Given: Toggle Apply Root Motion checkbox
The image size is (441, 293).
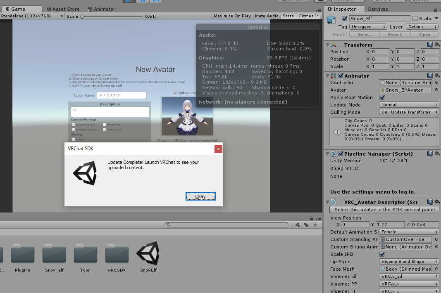Looking at the screenshot, I should [x=382, y=97].
